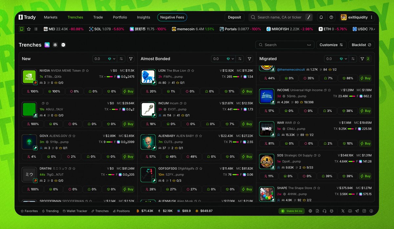The height and width of the screenshot is (229, 394).
Task: Buy the WAR token
Action: [365, 143]
